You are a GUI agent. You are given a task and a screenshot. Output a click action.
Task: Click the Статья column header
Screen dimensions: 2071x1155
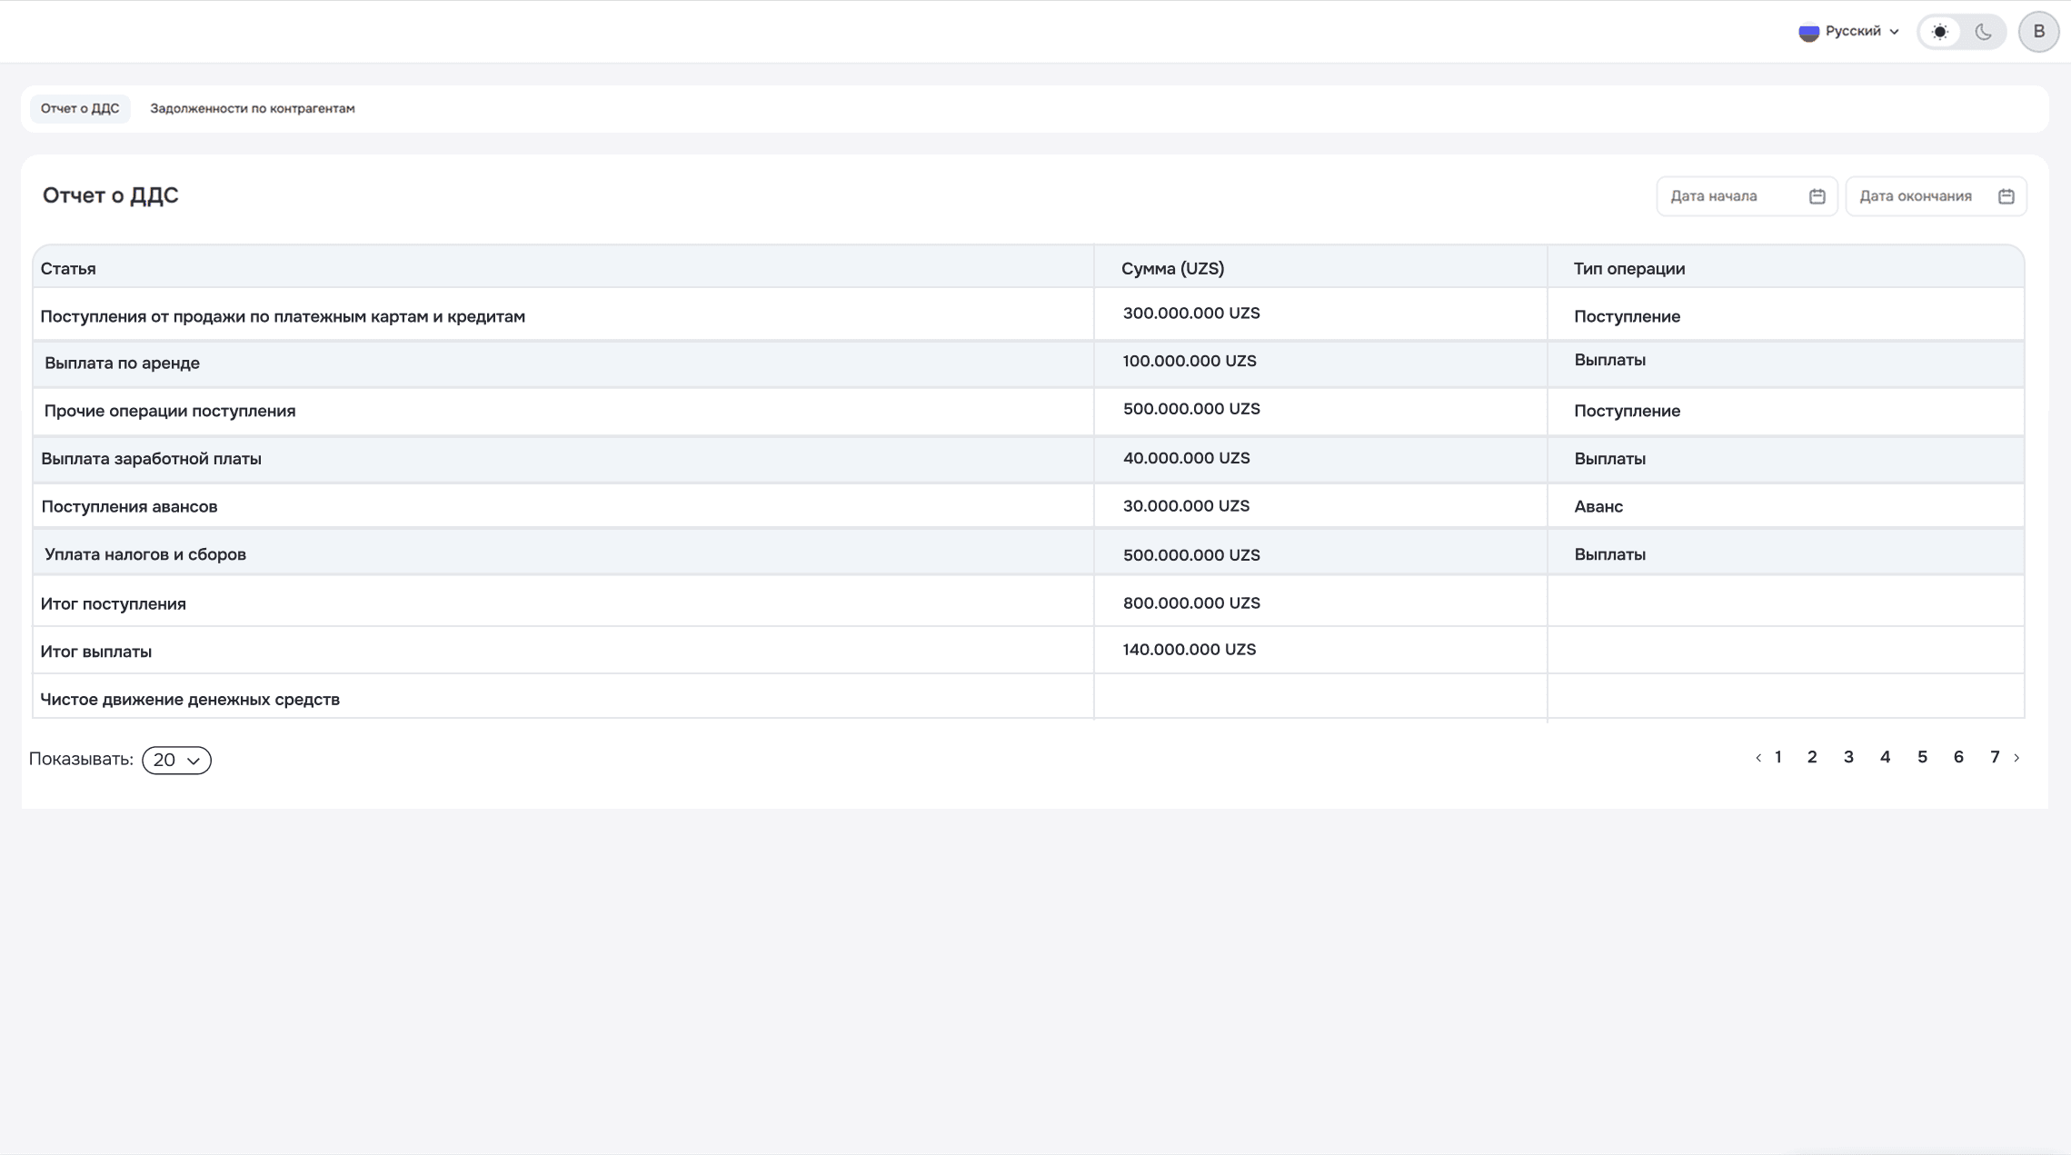coord(68,268)
